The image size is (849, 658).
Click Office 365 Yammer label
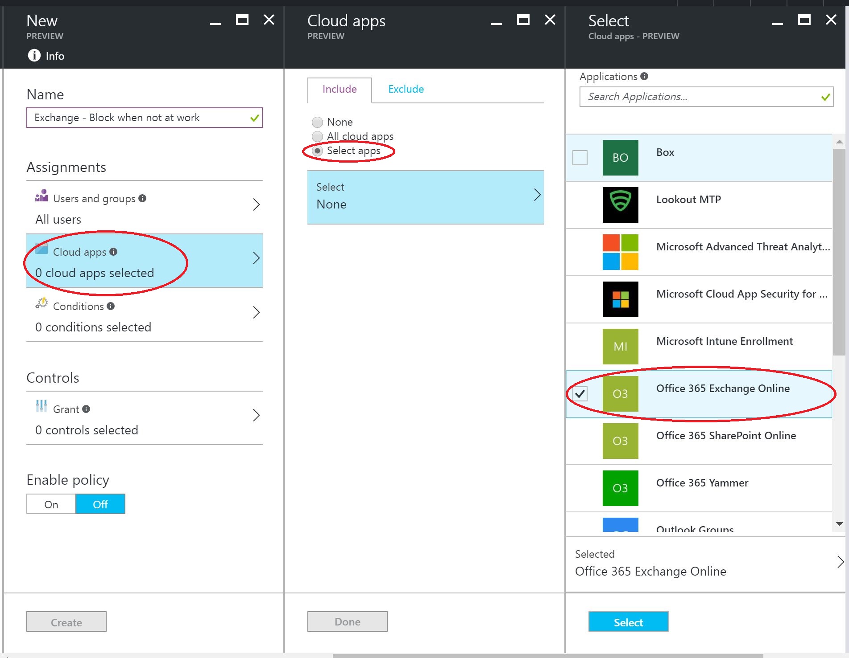702,483
